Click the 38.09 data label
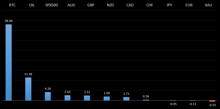The height and width of the screenshot is (109, 220). coord(9,21)
